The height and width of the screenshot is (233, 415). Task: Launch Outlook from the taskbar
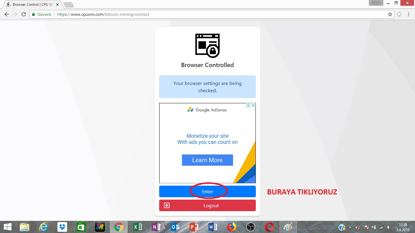[x=175, y=227]
